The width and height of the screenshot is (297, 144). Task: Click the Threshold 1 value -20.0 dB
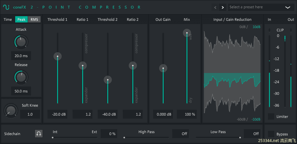point(57,114)
